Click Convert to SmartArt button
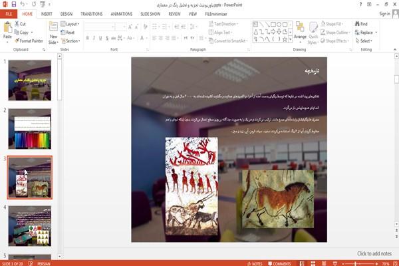Viewport: 399px width, 266px height. tap(228, 41)
